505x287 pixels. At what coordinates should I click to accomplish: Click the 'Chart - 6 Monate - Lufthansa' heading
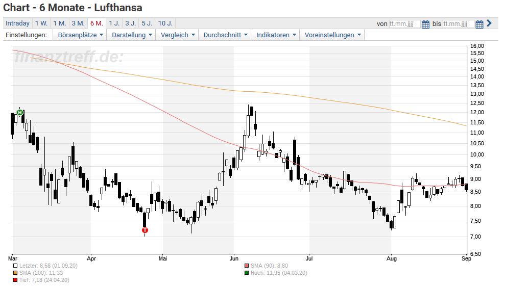pyautogui.click(x=73, y=8)
